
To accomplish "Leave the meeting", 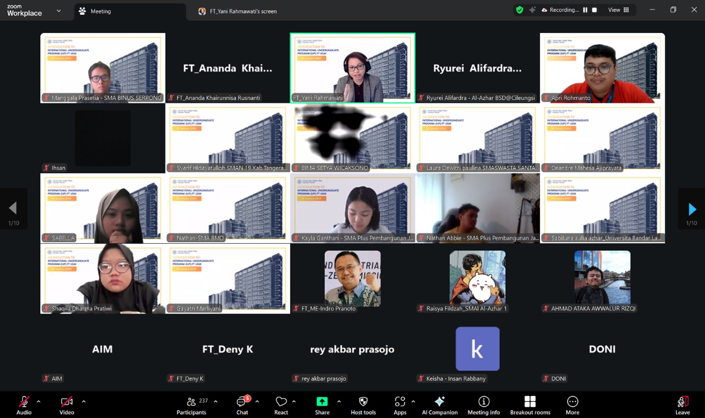I will pyautogui.click(x=682, y=405).
